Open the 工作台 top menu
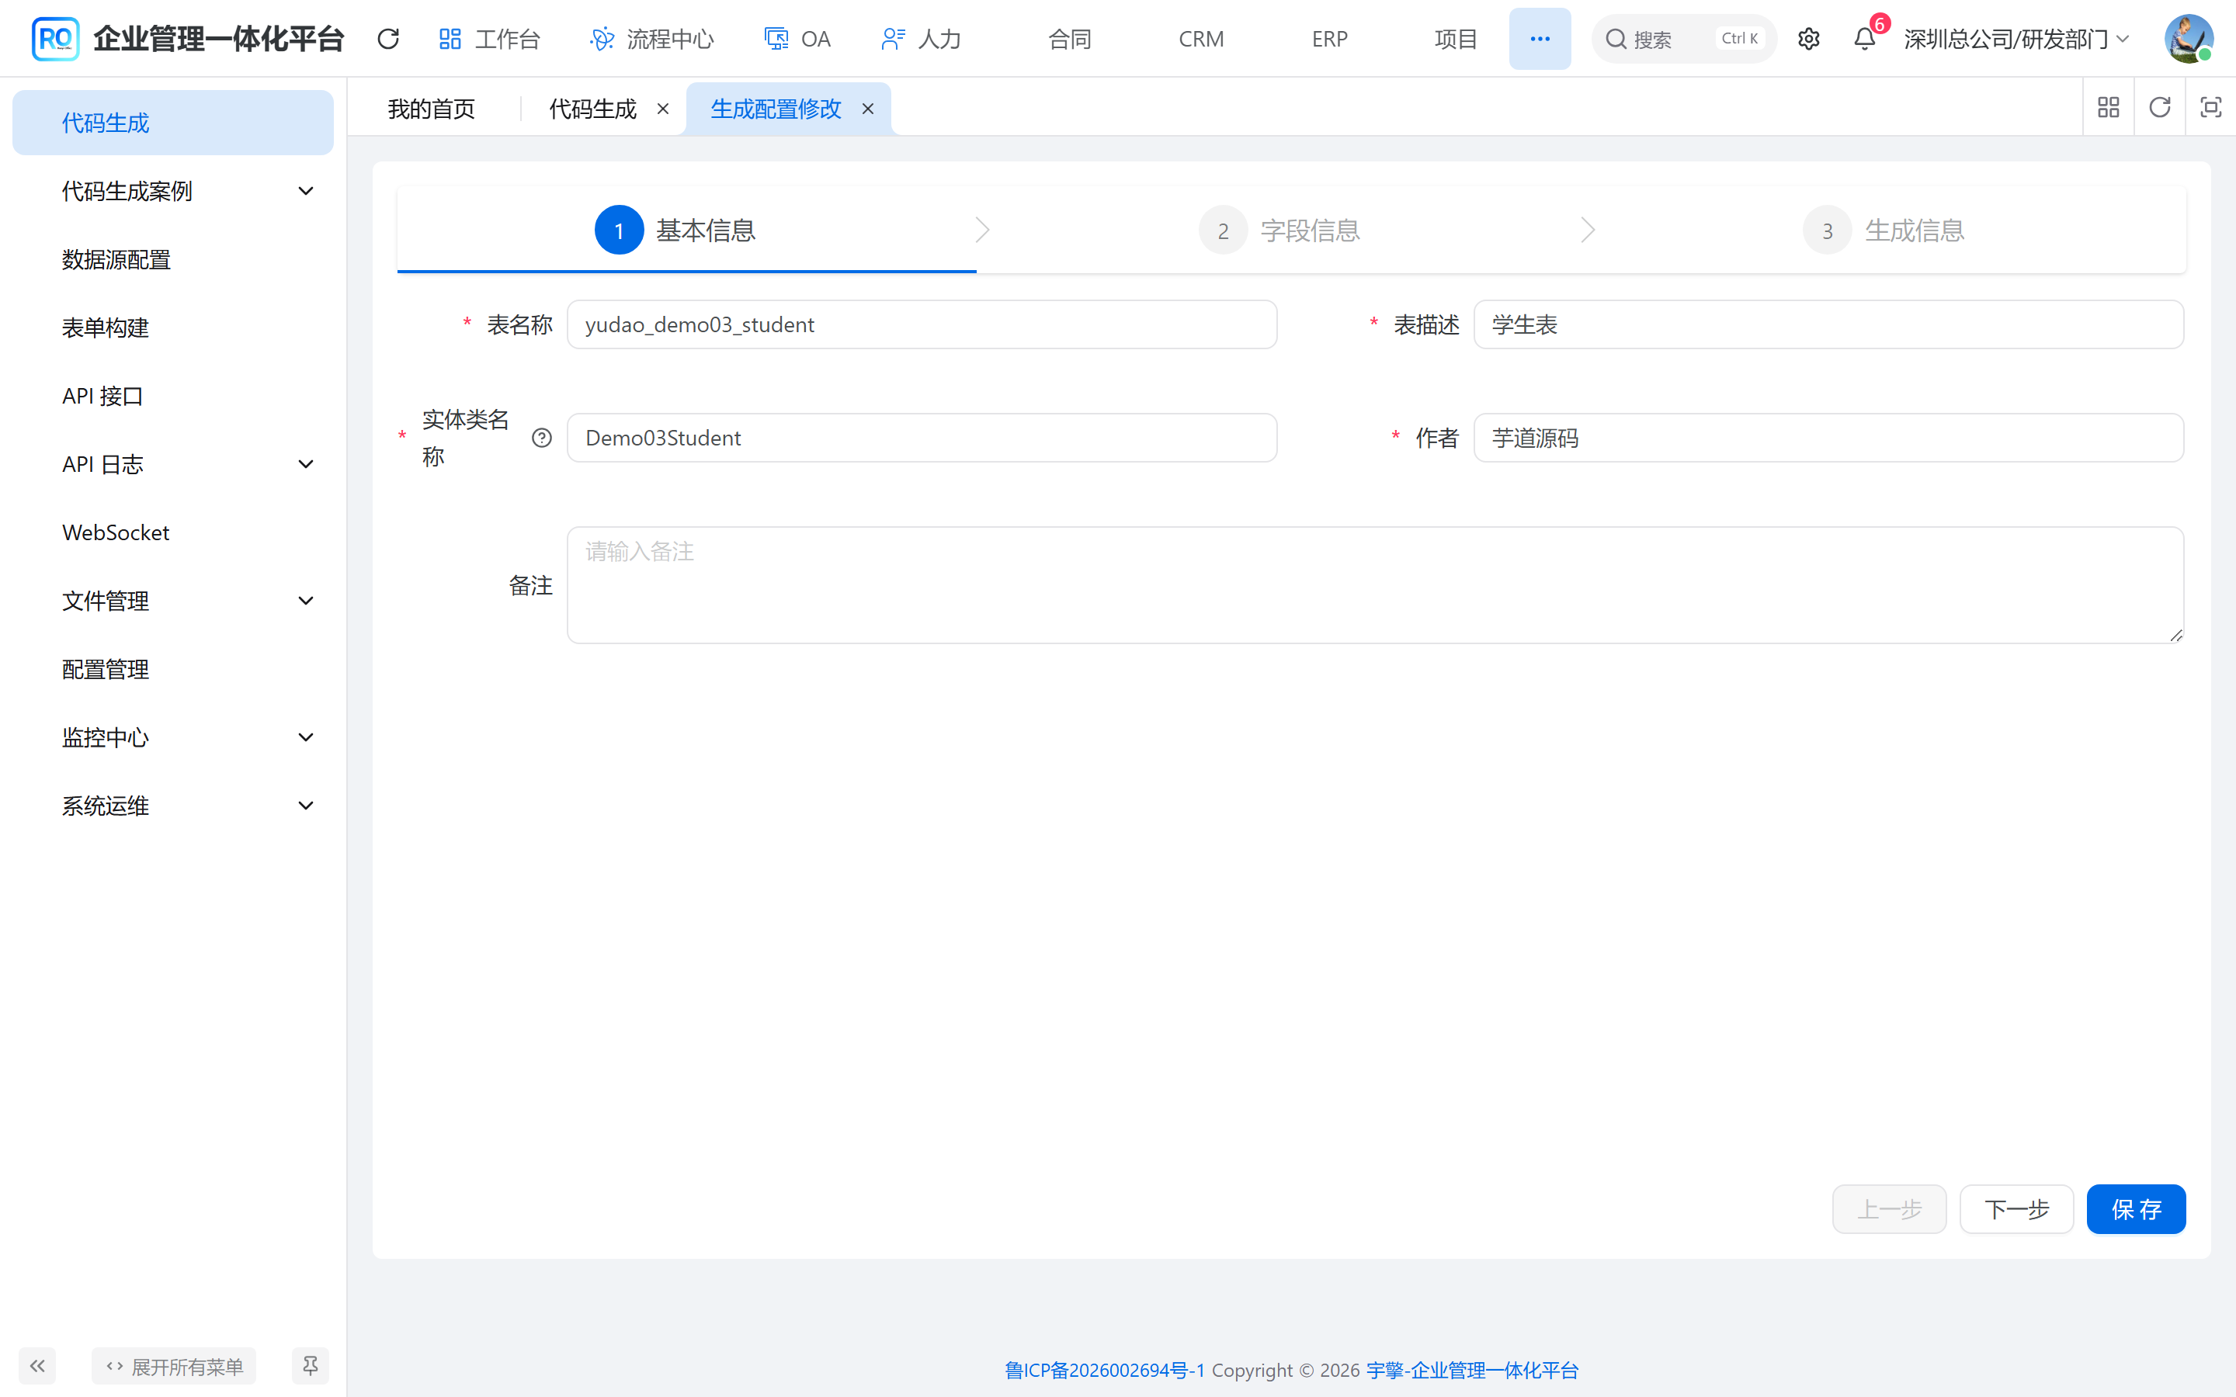2236x1397 pixels. pyautogui.click(x=490, y=39)
